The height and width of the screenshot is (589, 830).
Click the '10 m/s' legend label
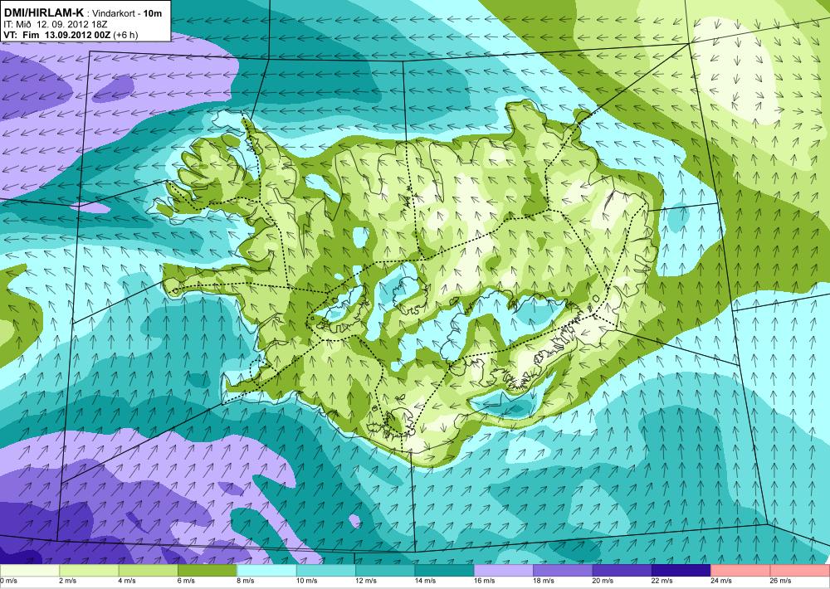308,581
